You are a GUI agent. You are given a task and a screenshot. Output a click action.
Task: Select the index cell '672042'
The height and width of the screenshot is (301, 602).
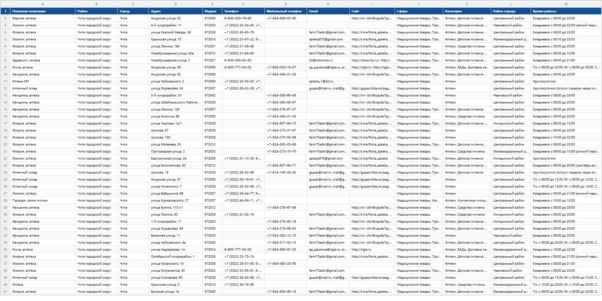point(212,95)
